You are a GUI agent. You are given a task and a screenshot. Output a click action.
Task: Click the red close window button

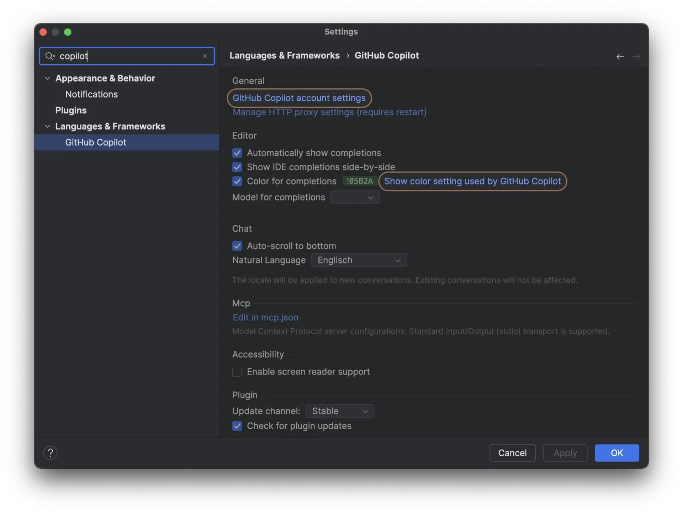(43, 32)
